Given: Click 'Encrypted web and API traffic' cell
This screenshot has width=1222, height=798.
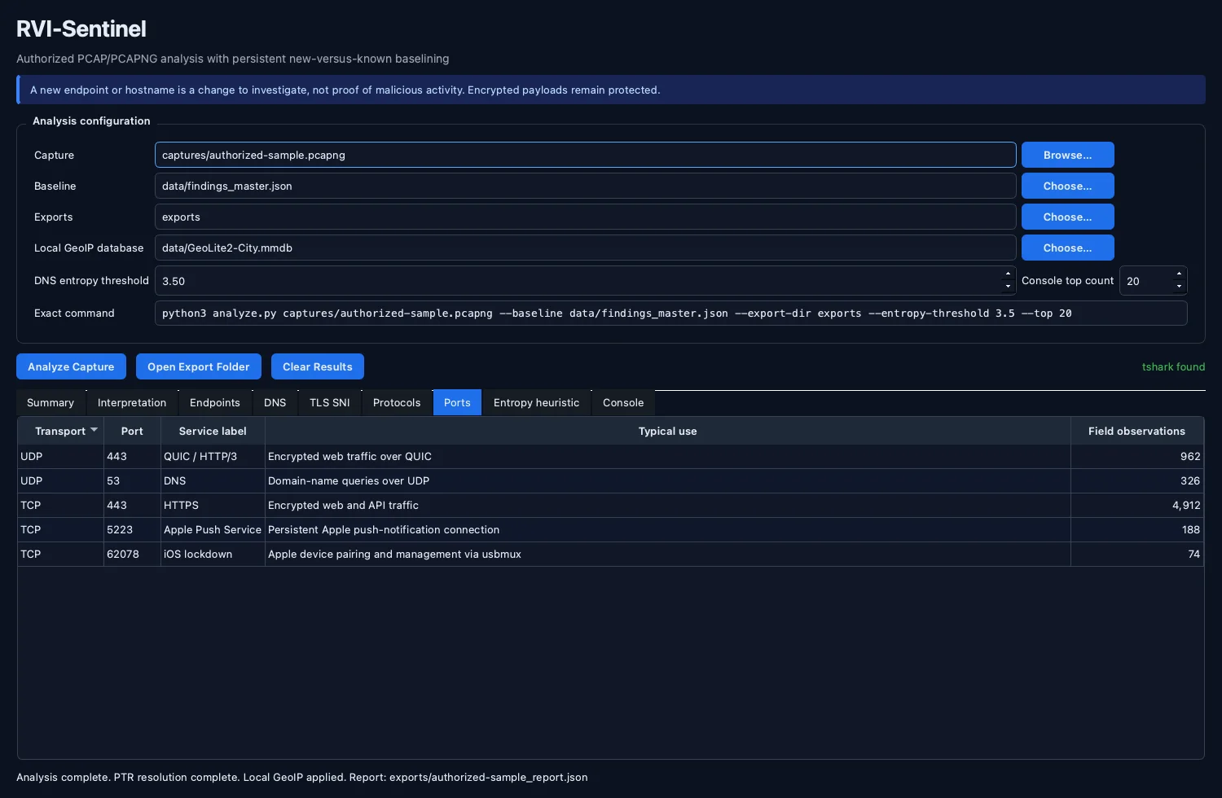Looking at the screenshot, I should 667,505.
